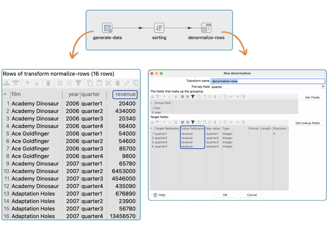Toggle sort caret beside Target fieldname header
329x225 pixels.
point(151,129)
